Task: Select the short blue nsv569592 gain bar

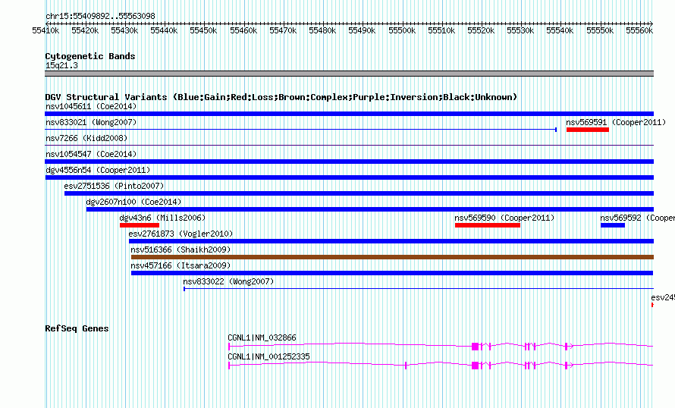Action: (612, 225)
